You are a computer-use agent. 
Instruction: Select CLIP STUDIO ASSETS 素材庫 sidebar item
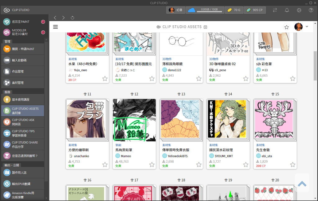pyautogui.click(x=23, y=111)
